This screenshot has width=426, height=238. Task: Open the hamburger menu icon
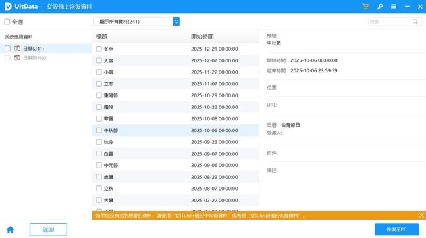click(x=393, y=6)
